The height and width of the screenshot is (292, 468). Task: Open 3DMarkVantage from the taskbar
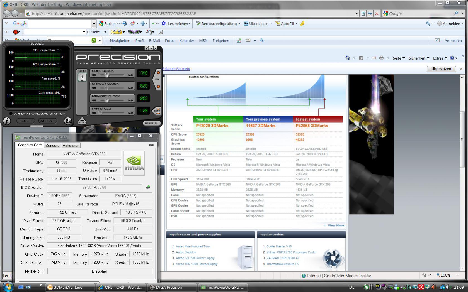click(x=70, y=287)
